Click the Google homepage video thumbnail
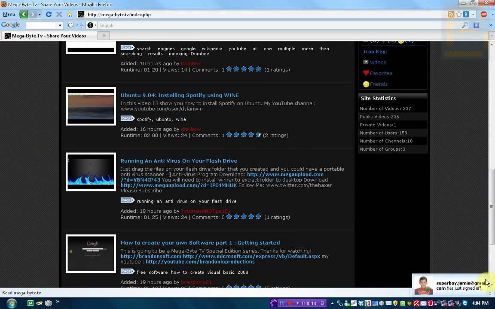The width and height of the screenshot is (495, 309). tap(91, 254)
